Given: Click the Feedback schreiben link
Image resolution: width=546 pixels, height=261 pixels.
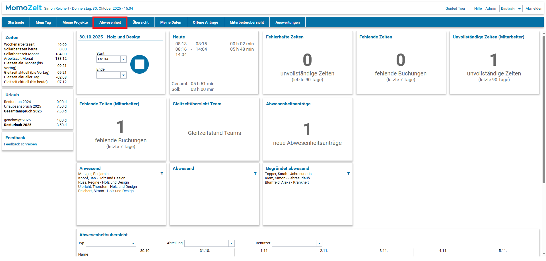Looking at the screenshot, I should [x=20, y=144].
